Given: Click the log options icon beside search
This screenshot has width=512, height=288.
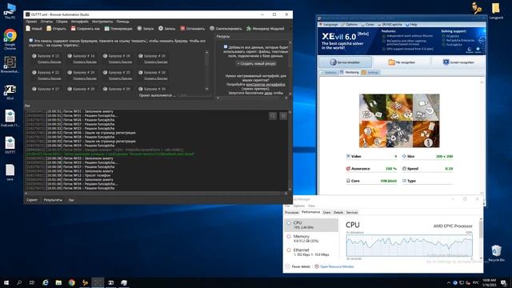Looking at the screenshot, I should pyautogui.click(x=283, y=116).
